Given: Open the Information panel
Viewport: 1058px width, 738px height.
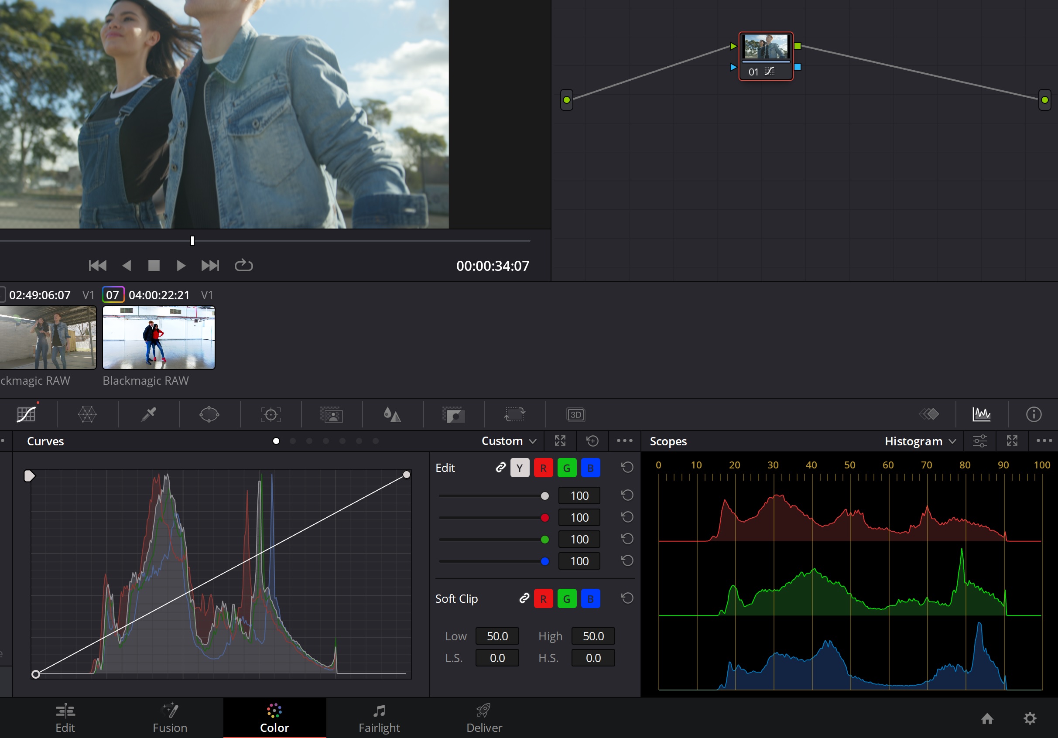Looking at the screenshot, I should [x=1034, y=414].
